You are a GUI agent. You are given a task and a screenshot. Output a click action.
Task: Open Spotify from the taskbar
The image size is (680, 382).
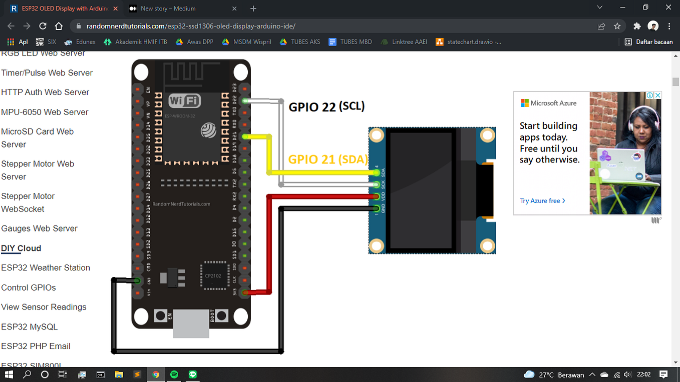click(x=174, y=374)
